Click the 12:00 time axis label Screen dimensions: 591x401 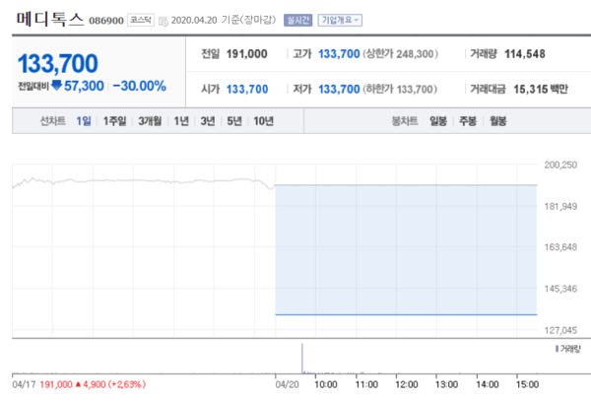click(407, 385)
